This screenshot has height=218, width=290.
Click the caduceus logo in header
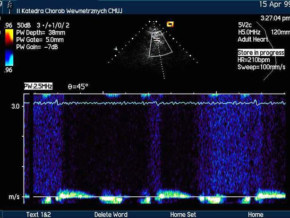tap(10, 7)
